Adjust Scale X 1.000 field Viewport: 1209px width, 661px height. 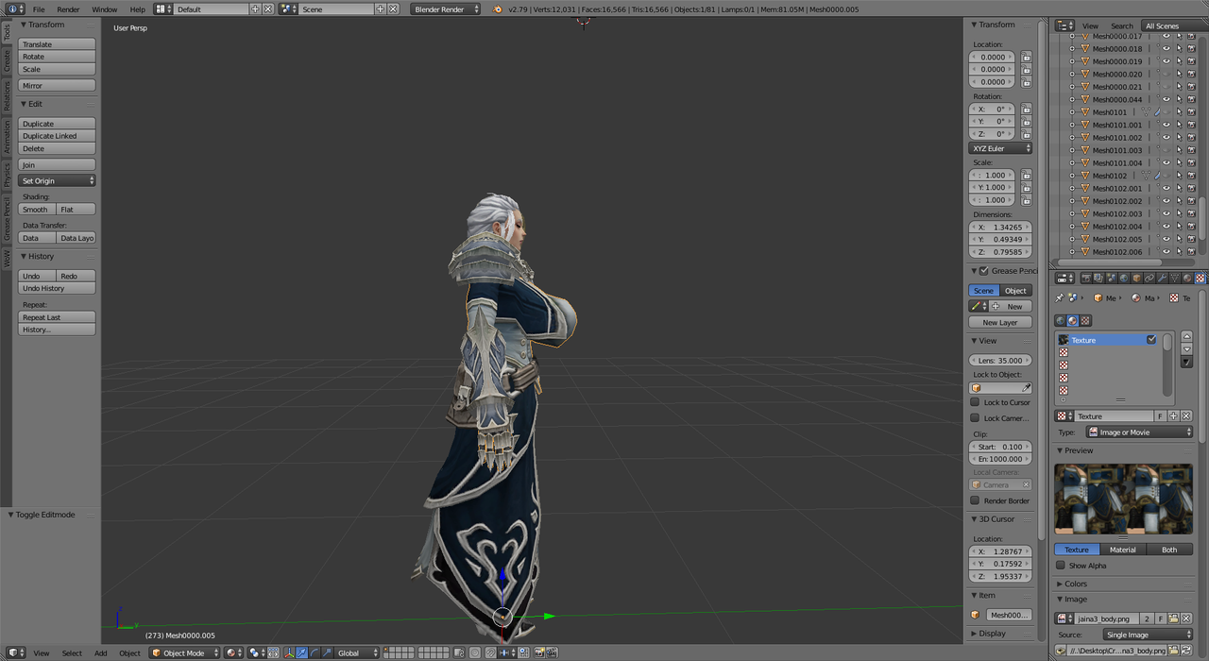click(x=993, y=175)
